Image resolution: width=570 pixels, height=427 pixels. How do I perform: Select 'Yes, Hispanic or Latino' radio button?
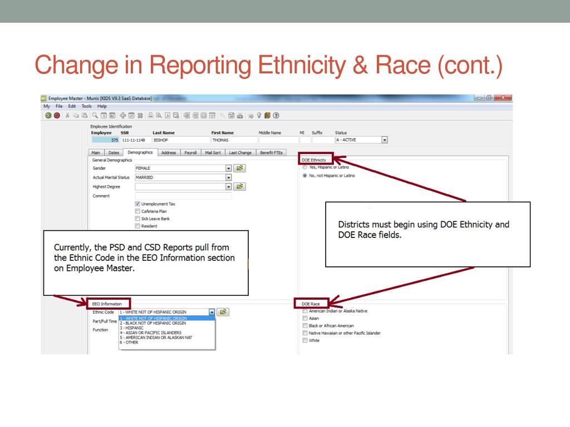click(x=305, y=167)
